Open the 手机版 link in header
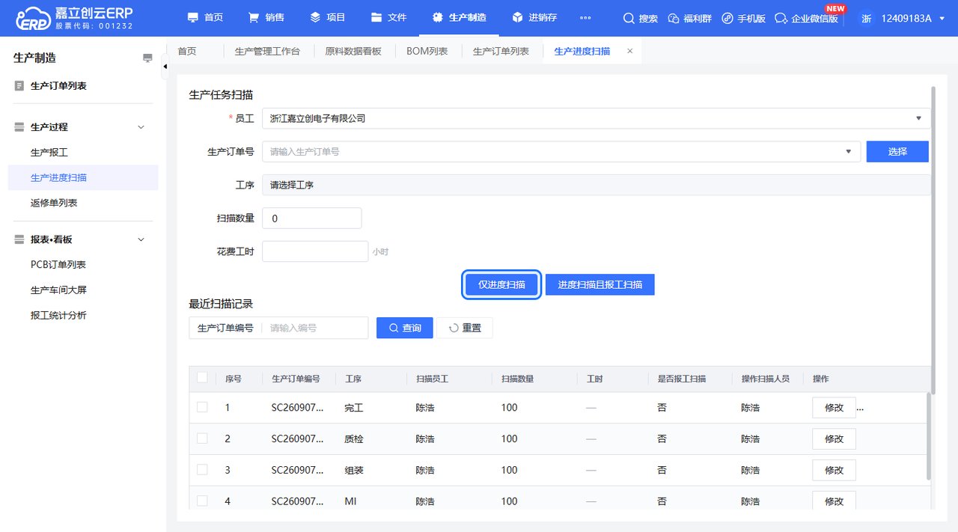The width and height of the screenshot is (958, 532). point(744,18)
